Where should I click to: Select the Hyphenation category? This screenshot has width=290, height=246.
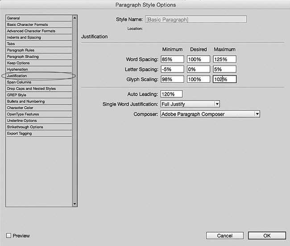pyautogui.click(x=39, y=69)
